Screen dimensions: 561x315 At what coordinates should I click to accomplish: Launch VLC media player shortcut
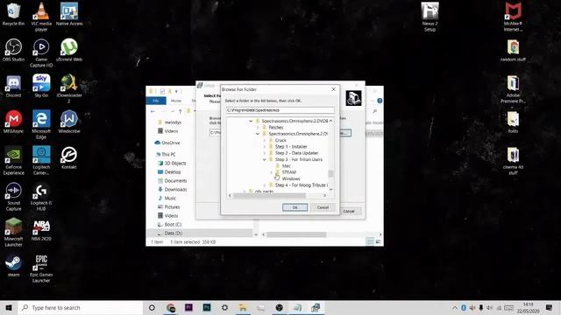[41, 17]
